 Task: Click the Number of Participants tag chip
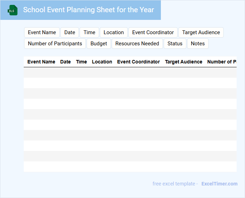click(x=55, y=44)
